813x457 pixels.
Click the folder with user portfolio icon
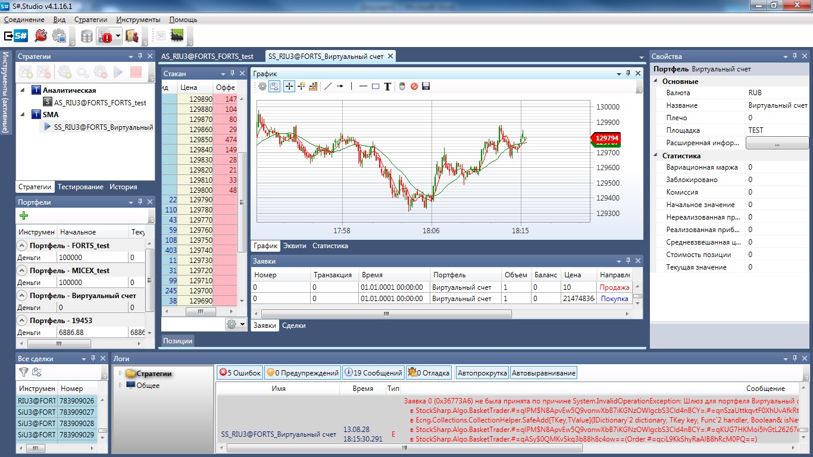pos(132,36)
